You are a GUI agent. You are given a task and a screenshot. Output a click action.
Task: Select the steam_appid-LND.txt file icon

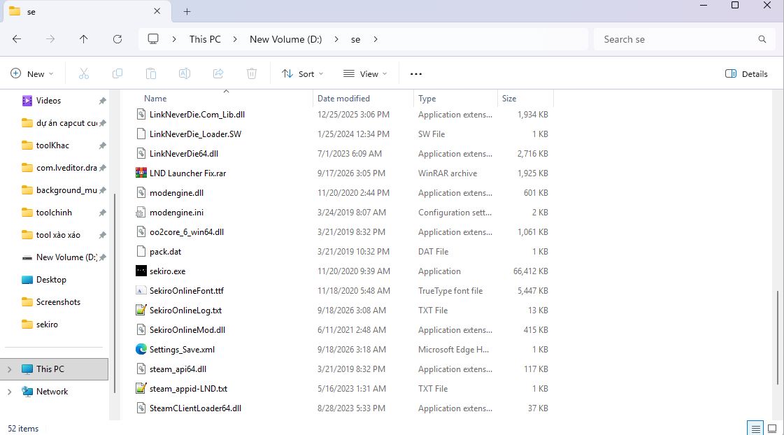[x=141, y=389]
